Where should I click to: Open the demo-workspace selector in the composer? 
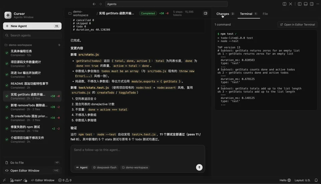point(135,167)
